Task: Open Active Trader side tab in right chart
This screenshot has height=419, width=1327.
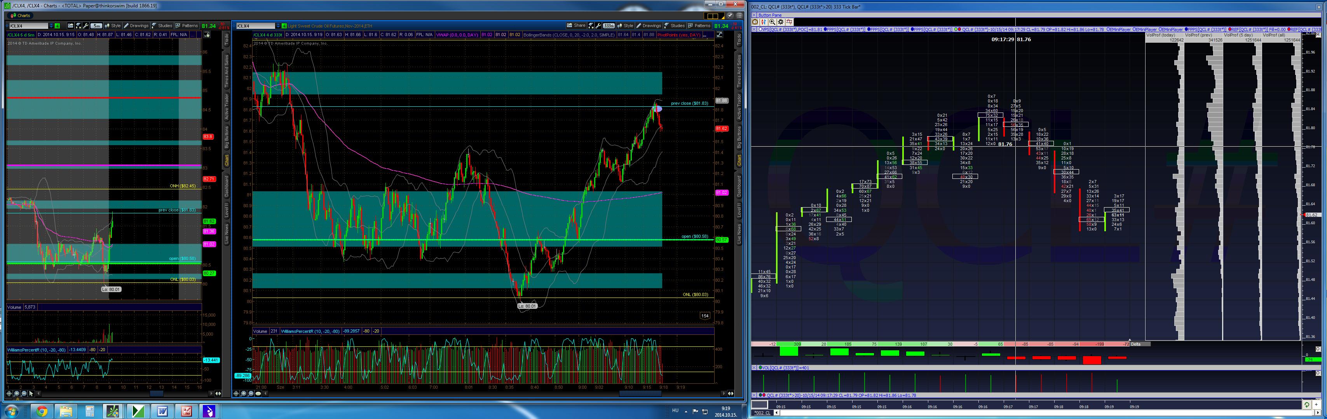Action: coord(739,107)
